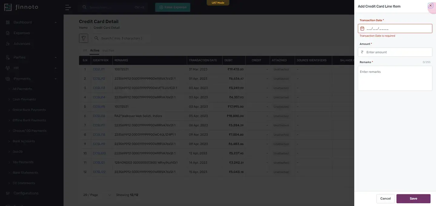Expand the Parties menu arrow
Screen dimensions: 436x206
[55, 57]
